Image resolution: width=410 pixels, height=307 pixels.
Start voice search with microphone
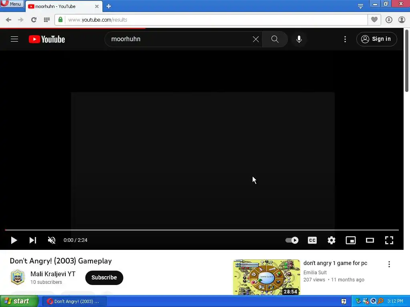tap(299, 39)
